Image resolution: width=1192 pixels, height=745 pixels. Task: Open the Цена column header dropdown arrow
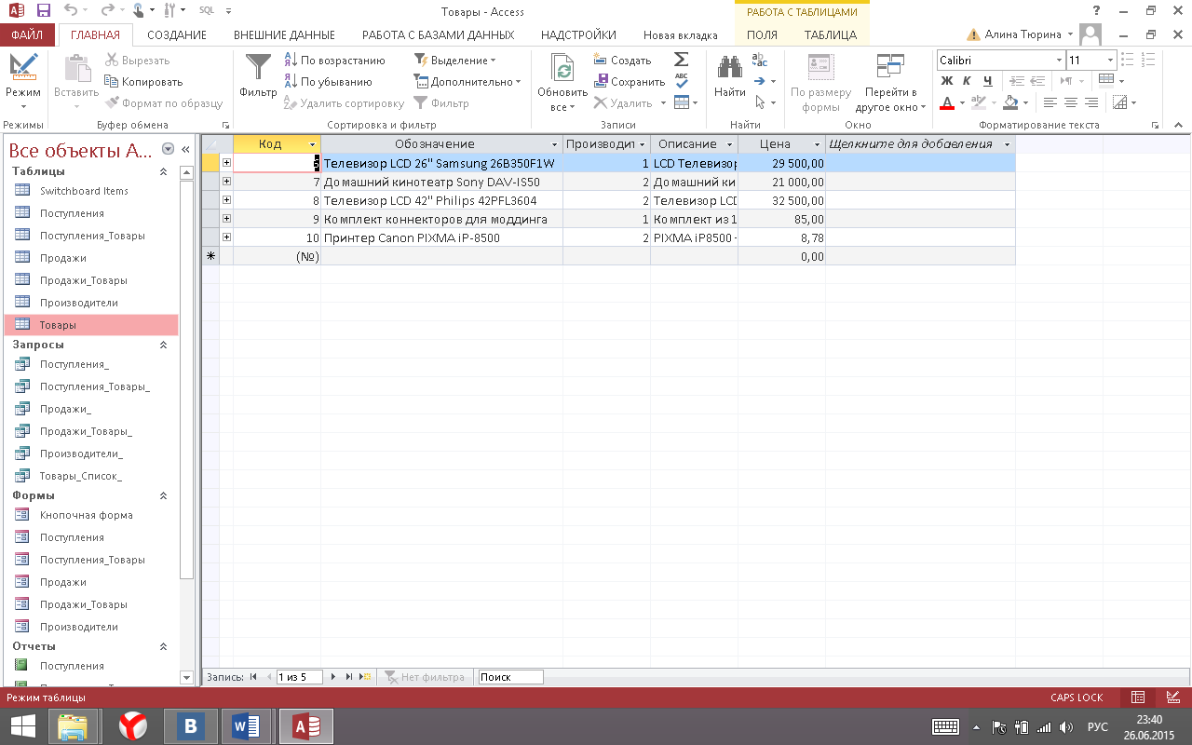[818, 144]
